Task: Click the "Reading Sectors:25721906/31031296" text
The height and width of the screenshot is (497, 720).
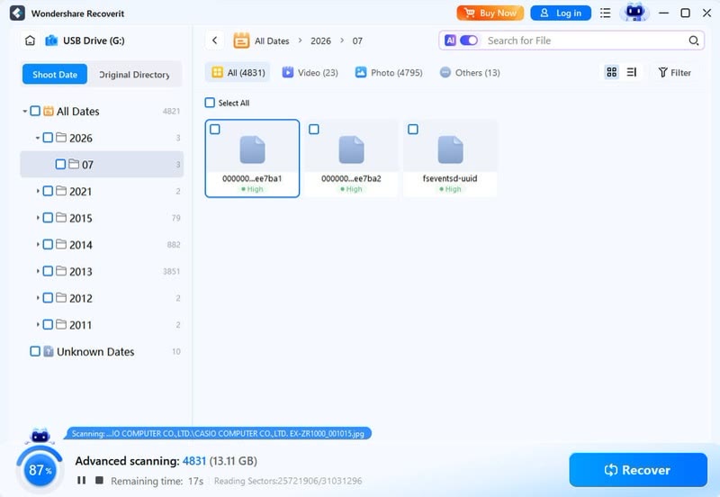Action: 288,481
